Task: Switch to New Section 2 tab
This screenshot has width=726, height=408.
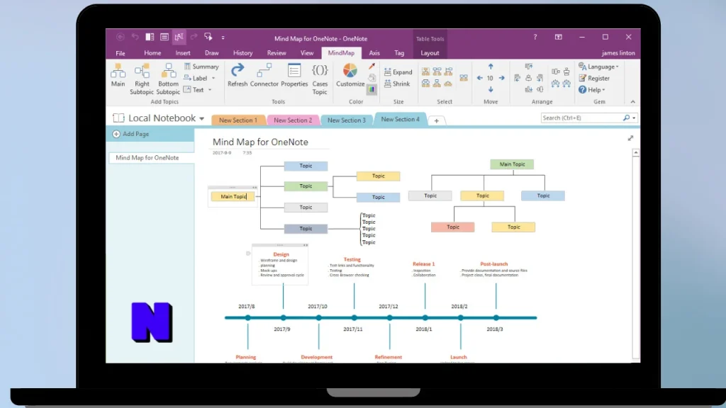Action: click(293, 120)
